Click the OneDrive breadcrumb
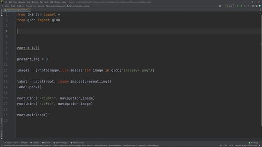 pos(20,6)
